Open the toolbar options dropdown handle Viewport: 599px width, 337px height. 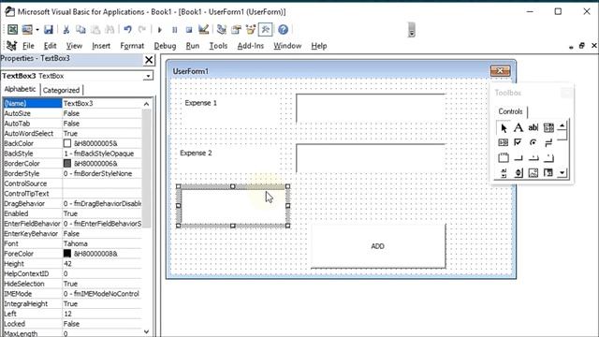[x=412, y=30]
